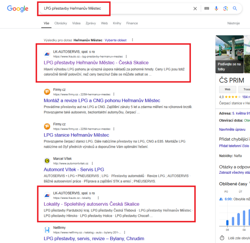Switch to the Videa tab

coord(76,23)
